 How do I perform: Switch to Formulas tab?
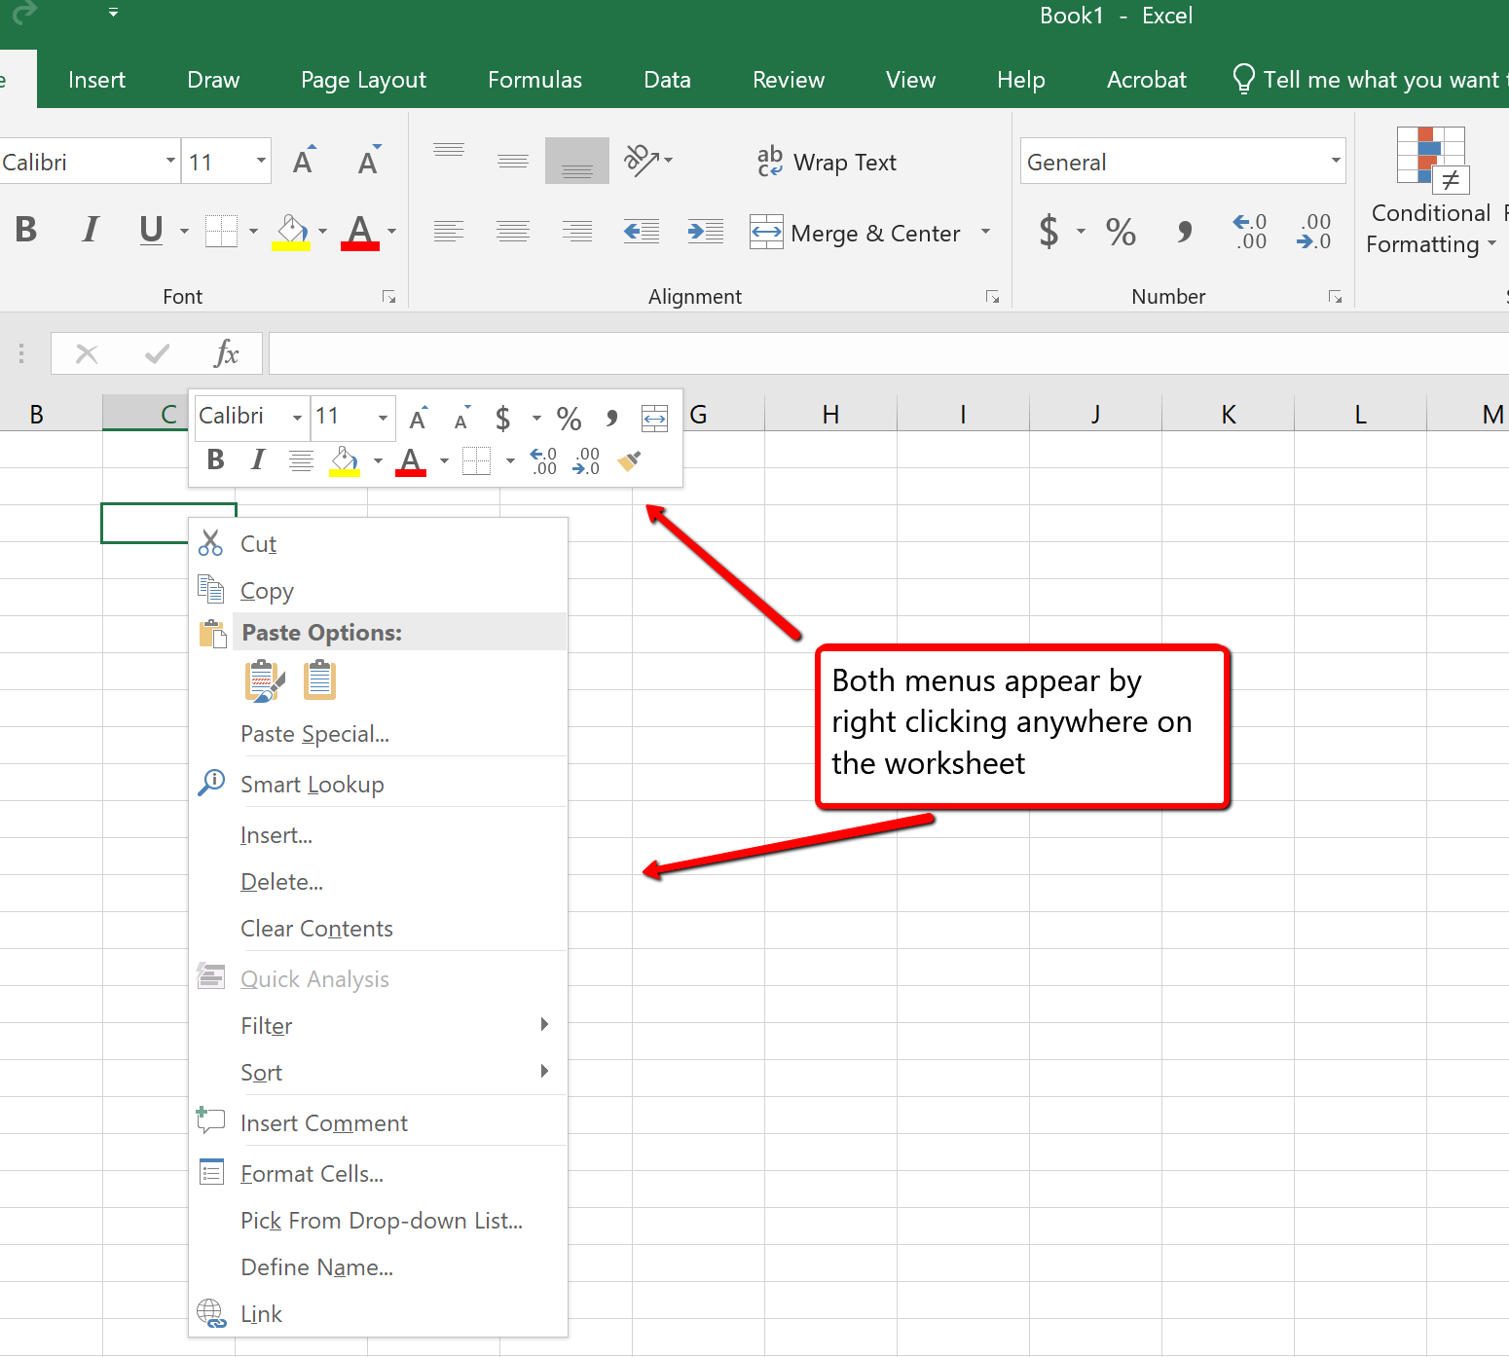coord(534,80)
